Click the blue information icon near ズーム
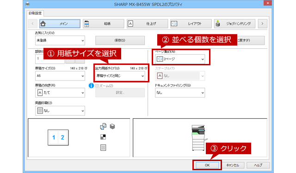The width and height of the screenshot is (296, 173). click(x=91, y=86)
